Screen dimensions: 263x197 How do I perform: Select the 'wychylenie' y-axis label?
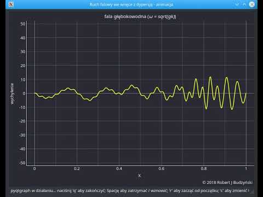point(12,94)
